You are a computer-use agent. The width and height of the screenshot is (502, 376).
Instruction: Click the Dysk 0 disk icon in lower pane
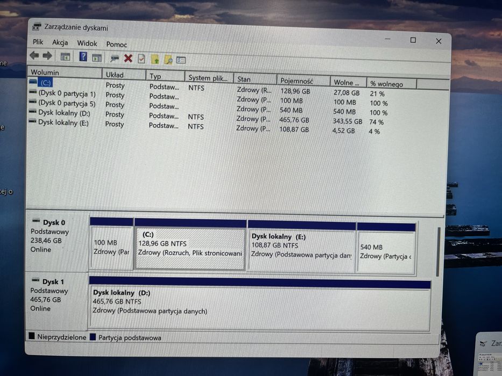36,221
